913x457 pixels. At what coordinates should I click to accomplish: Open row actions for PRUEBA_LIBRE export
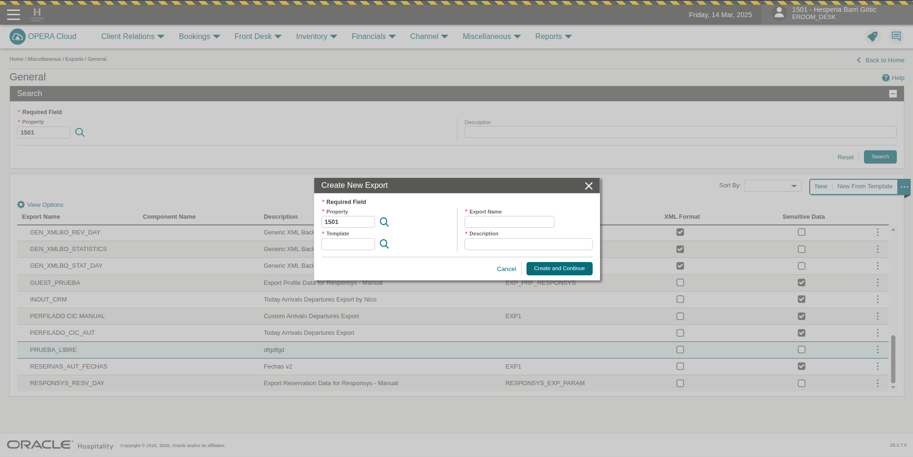[877, 350]
